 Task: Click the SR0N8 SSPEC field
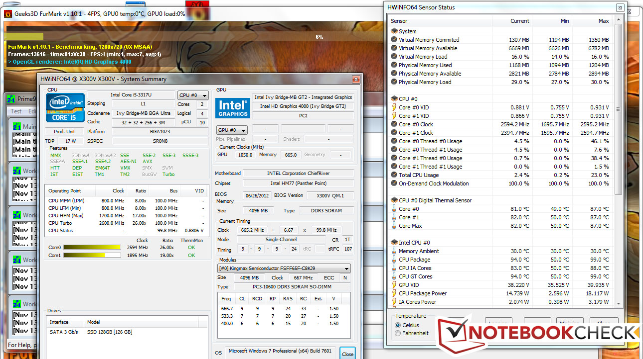point(160,141)
